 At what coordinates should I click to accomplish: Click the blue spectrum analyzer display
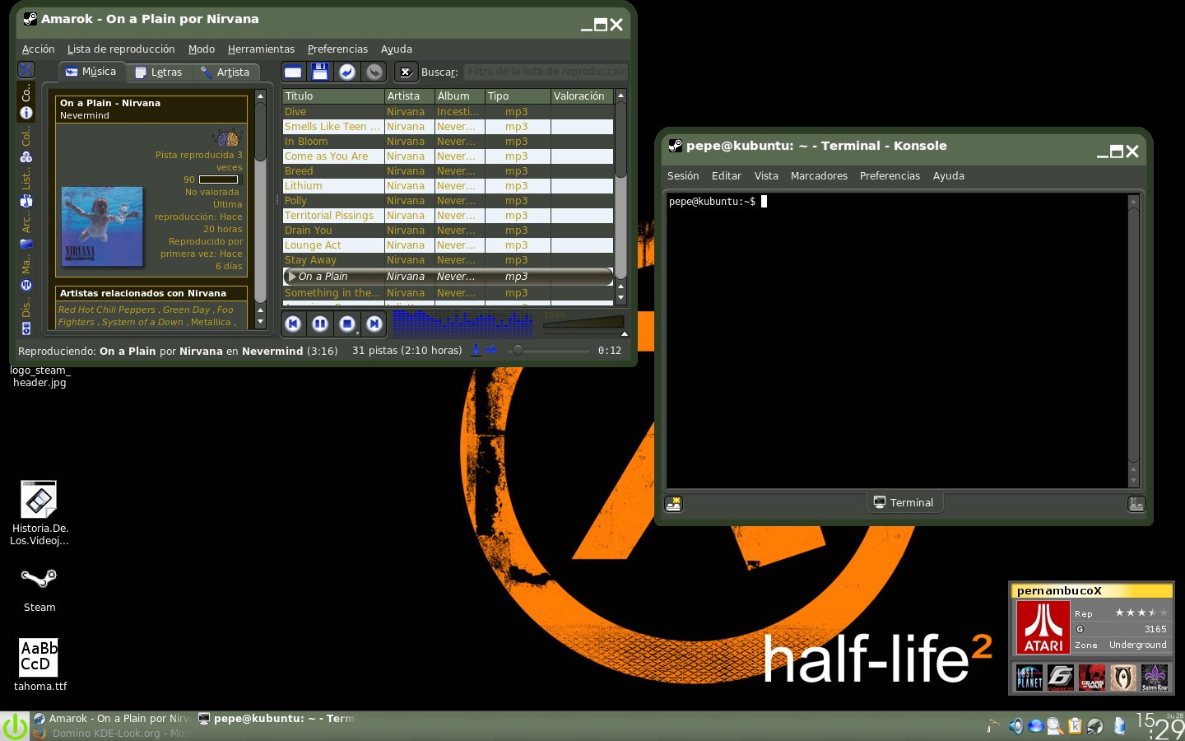click(x=462, y=324)
